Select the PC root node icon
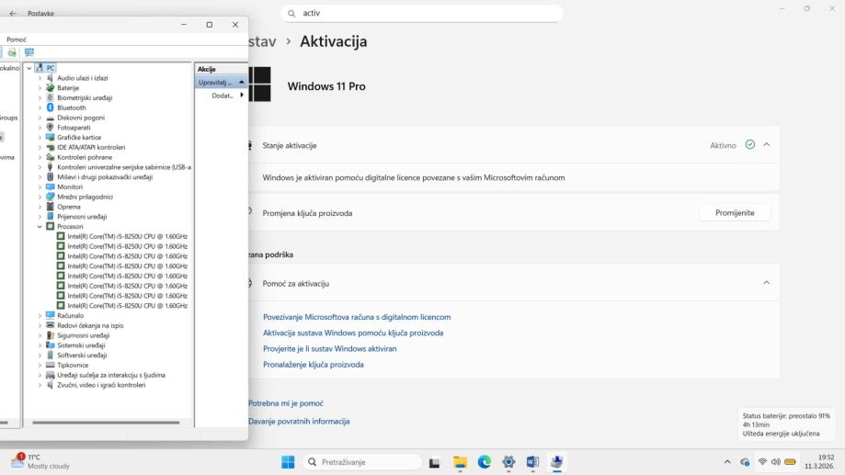The width and height of the screenshot is (845, 475). click(40, 68)
